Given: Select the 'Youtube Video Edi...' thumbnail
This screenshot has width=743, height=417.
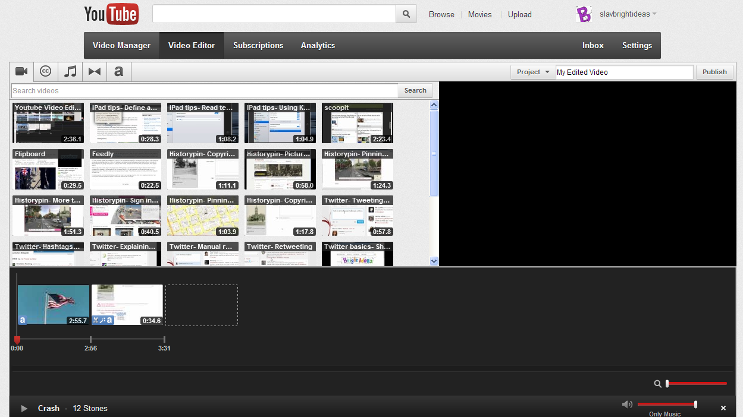Looking at the screenshot, I should (48, 123).
